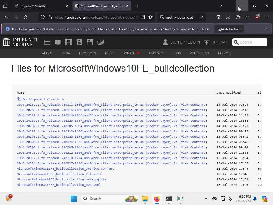Screen dimensions: 273x205
Task: Click the motrix download search field
Action: pos(179,17)
